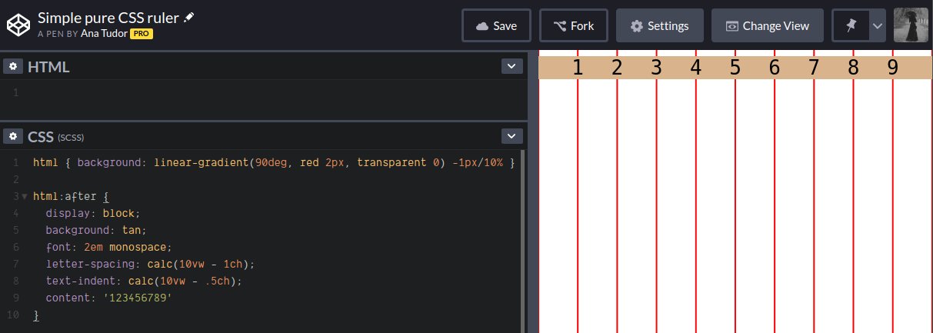
Task: Click the pin icon button
Action: (x=851, y=25)
